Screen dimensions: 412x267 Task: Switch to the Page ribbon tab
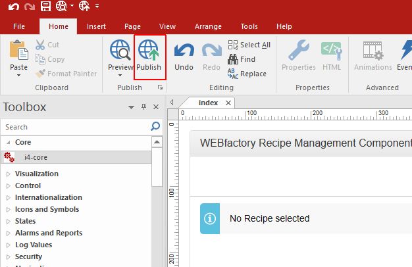coord(132,26)
